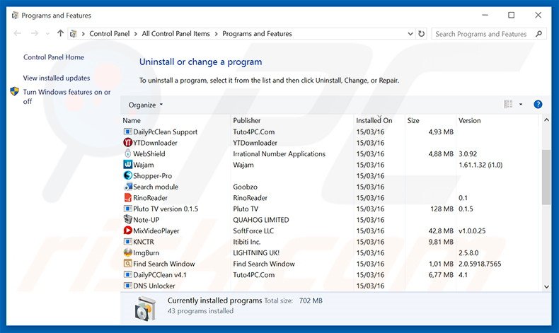Open Control Panel Home link

[x=54, y=57]
